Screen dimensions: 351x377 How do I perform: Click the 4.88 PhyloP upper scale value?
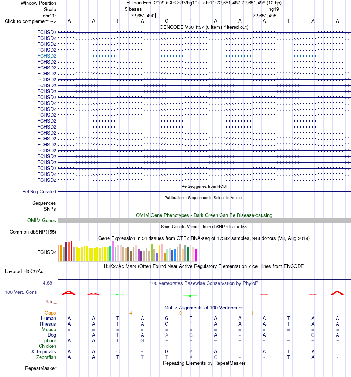click(48, 283)
